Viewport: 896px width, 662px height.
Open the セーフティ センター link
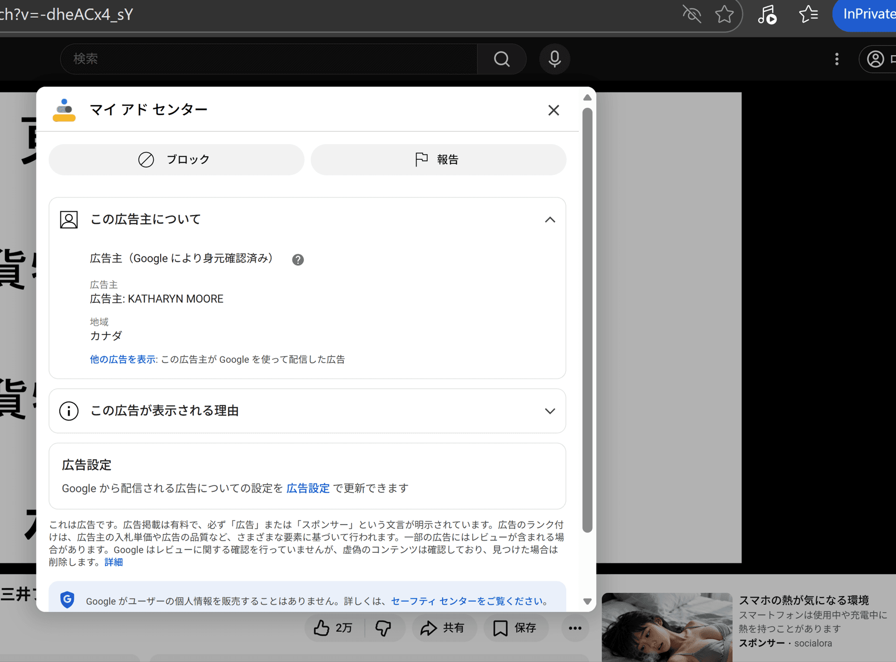[x=466, y=601]
